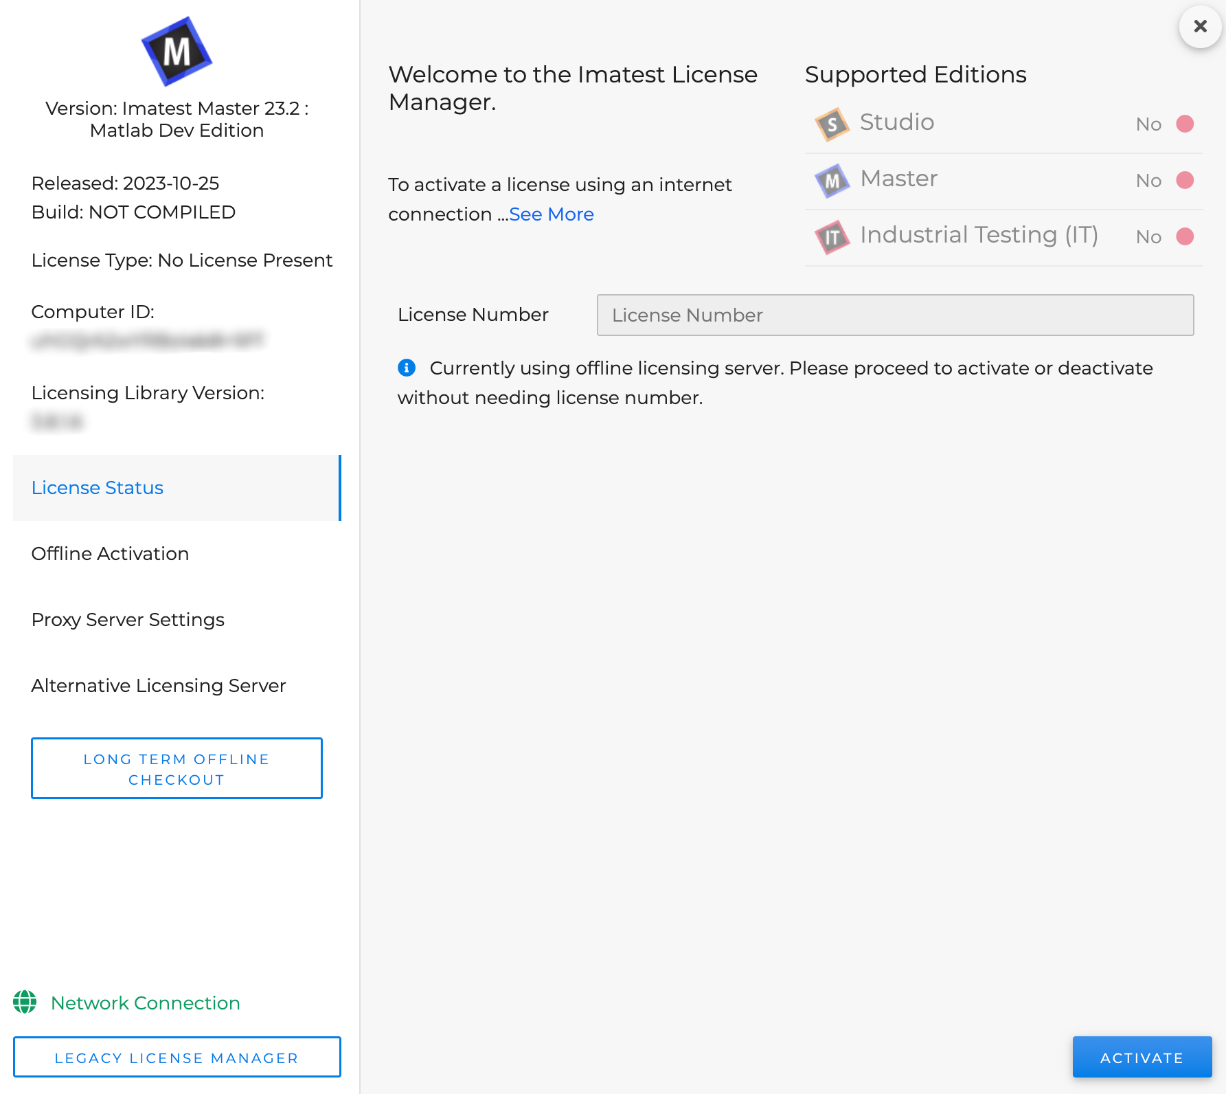Click the Studio red status dot
This screenshot has height=1094, width=1226.
click(1185, 124)
